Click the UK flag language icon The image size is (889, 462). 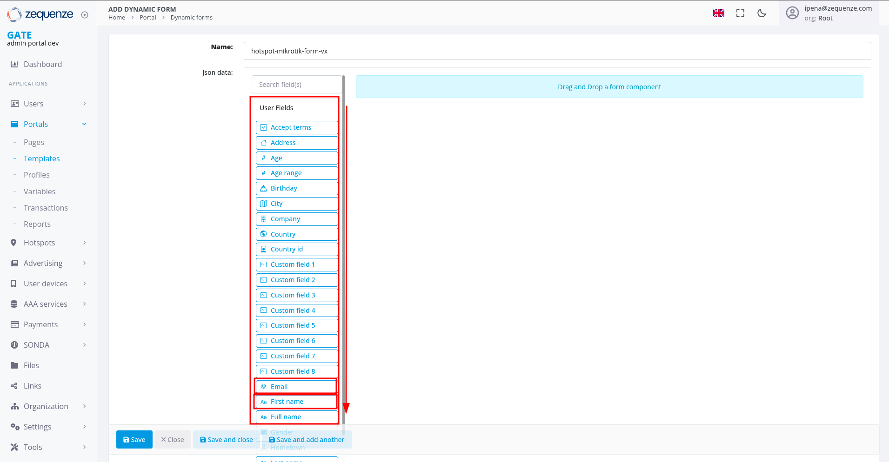(718, 13)
